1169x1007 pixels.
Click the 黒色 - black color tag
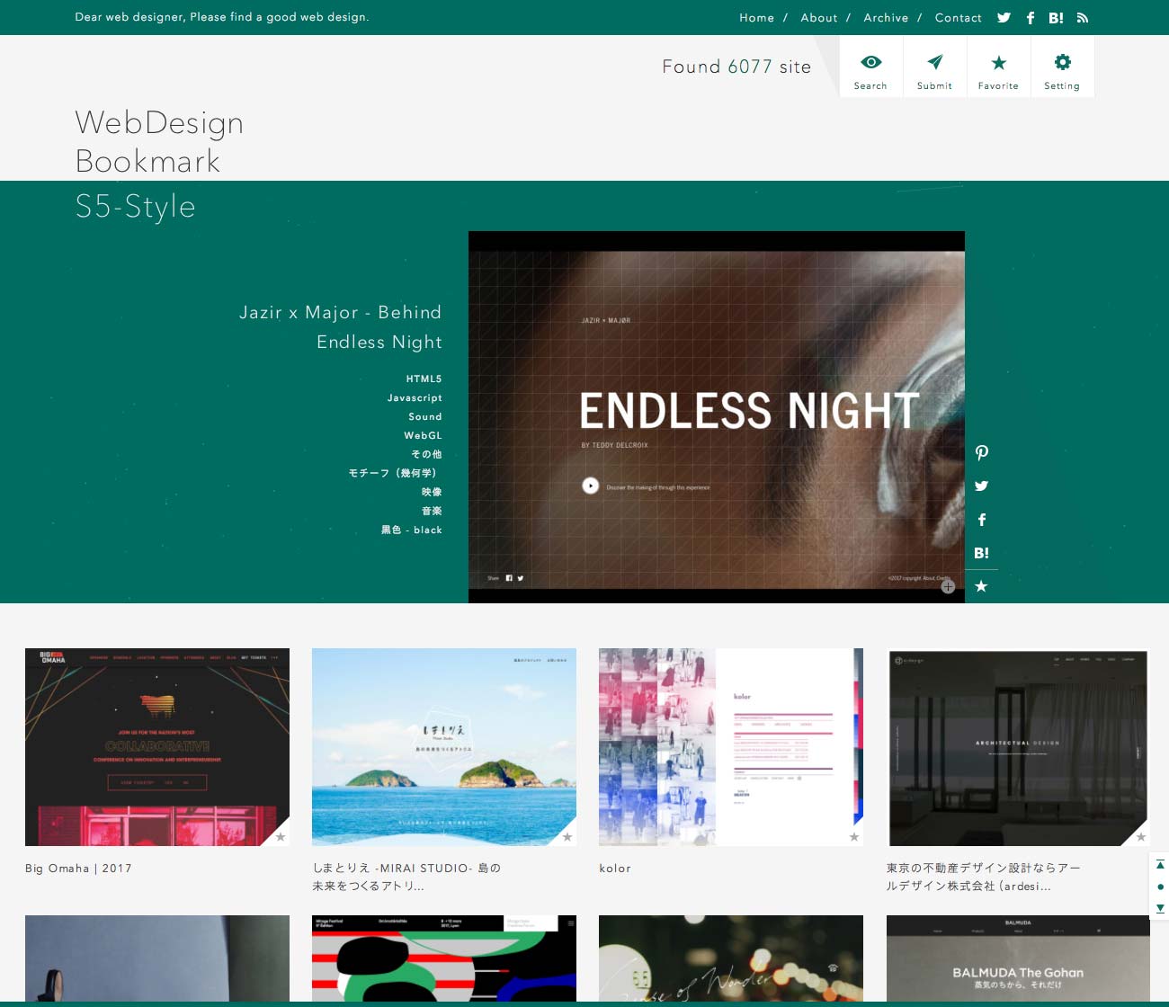(x=412, y=530)
